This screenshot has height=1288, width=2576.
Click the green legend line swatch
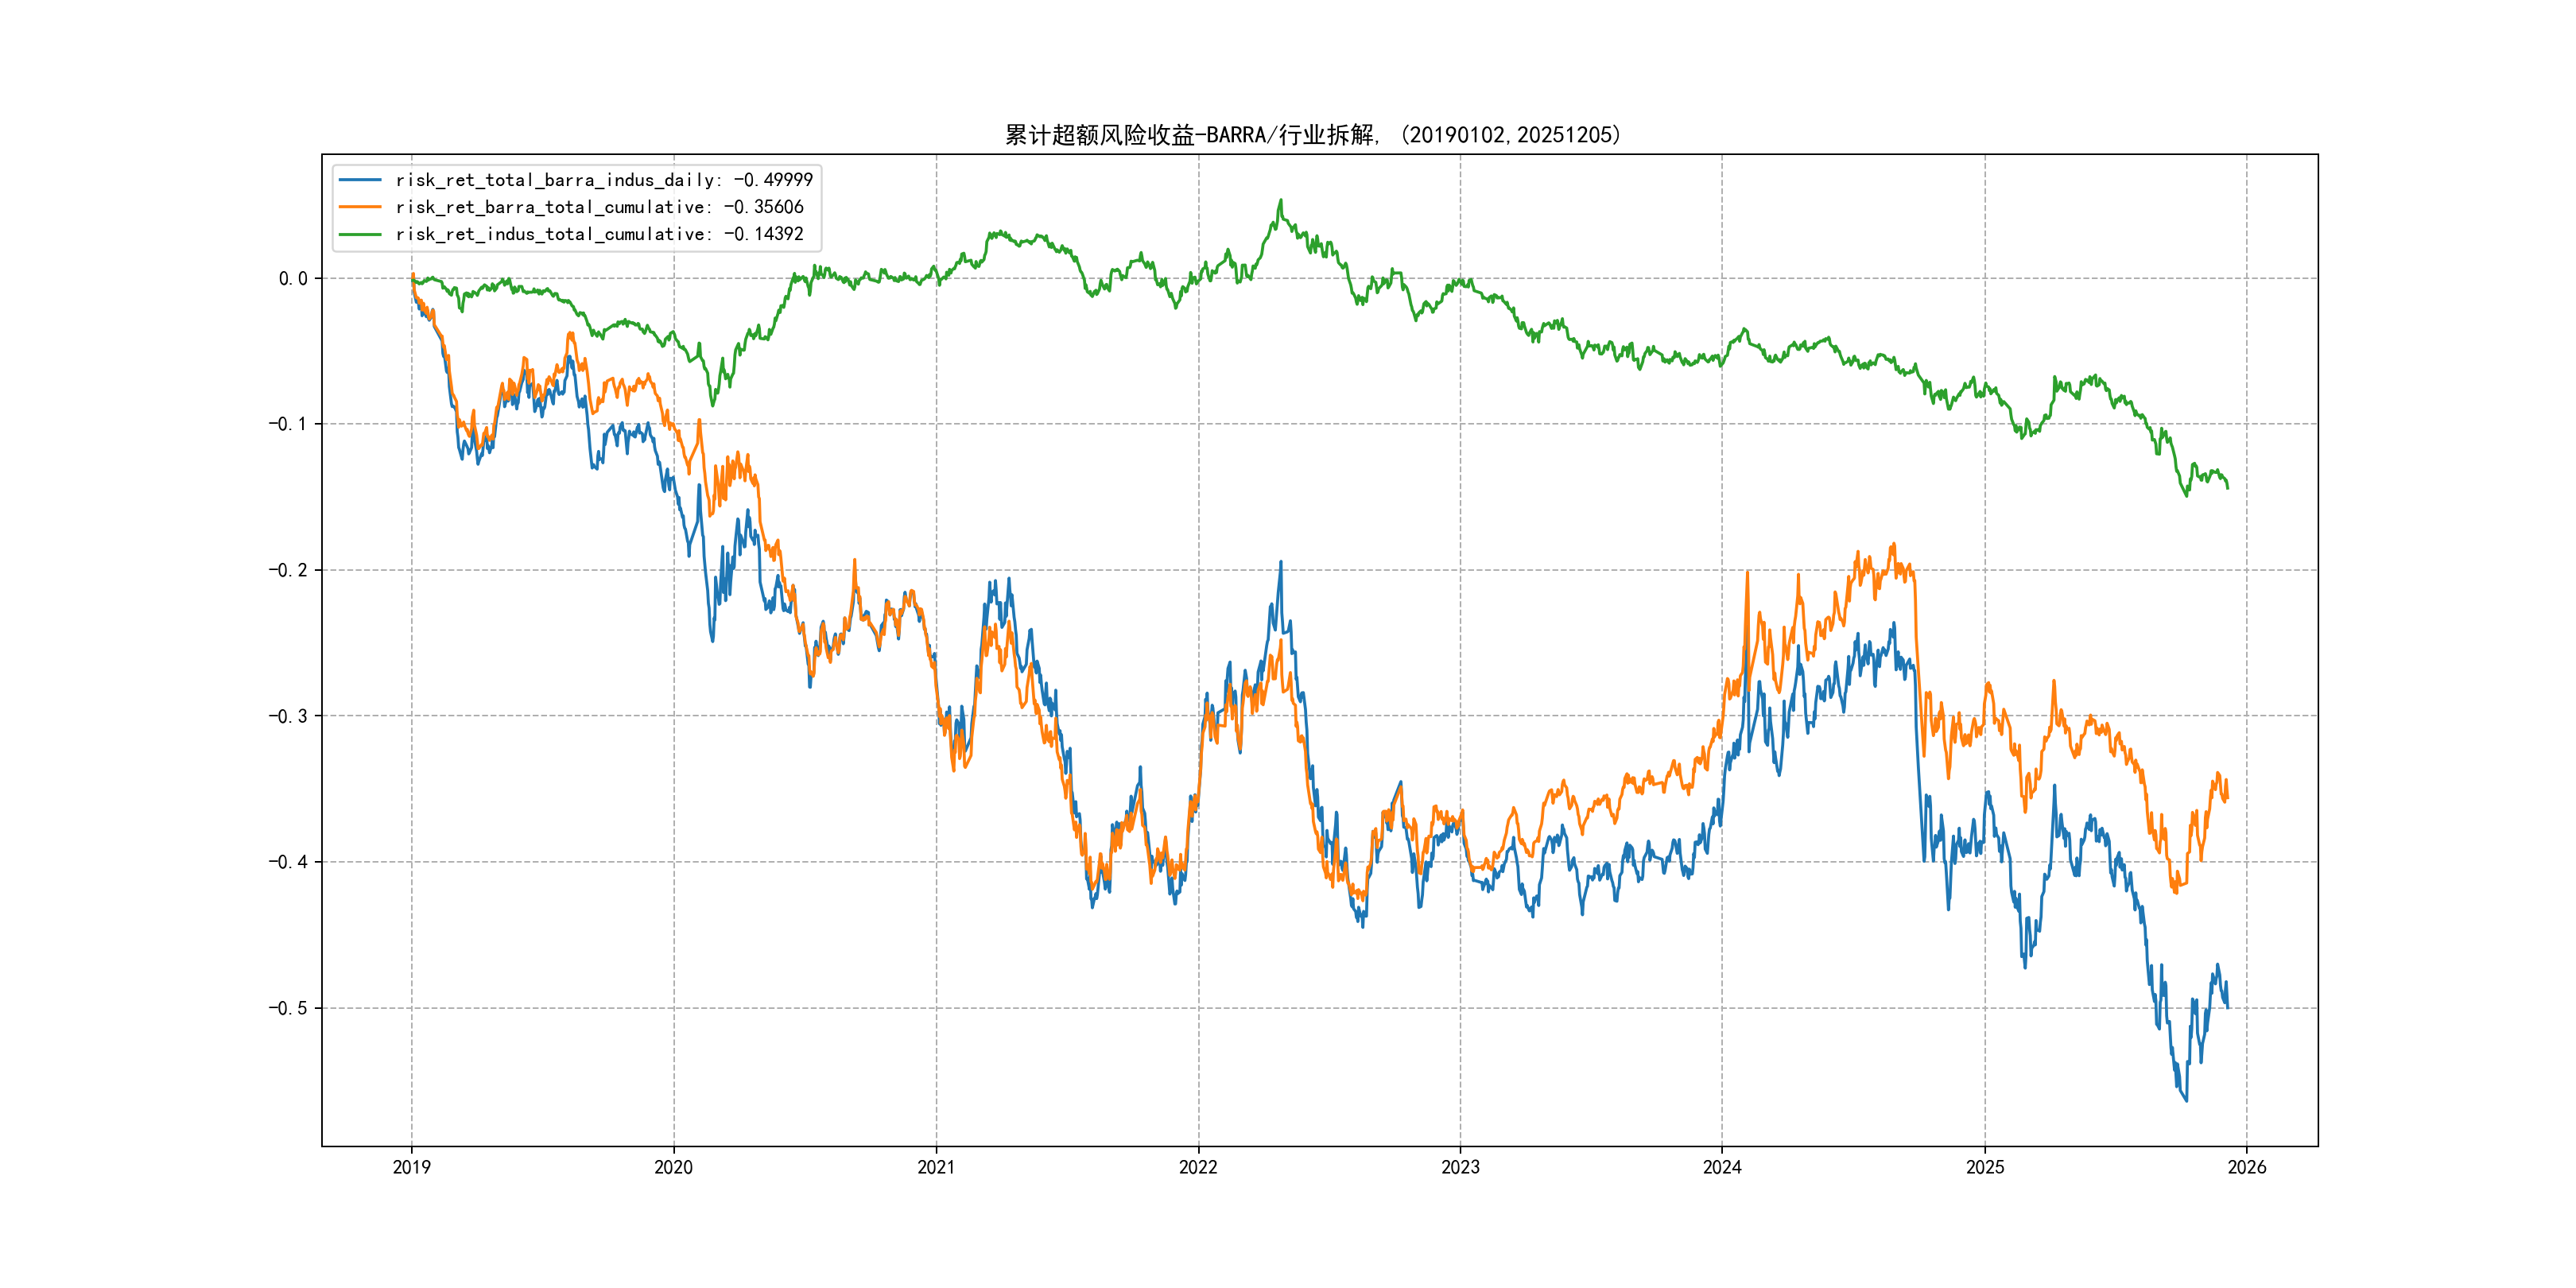pos(360,234)
